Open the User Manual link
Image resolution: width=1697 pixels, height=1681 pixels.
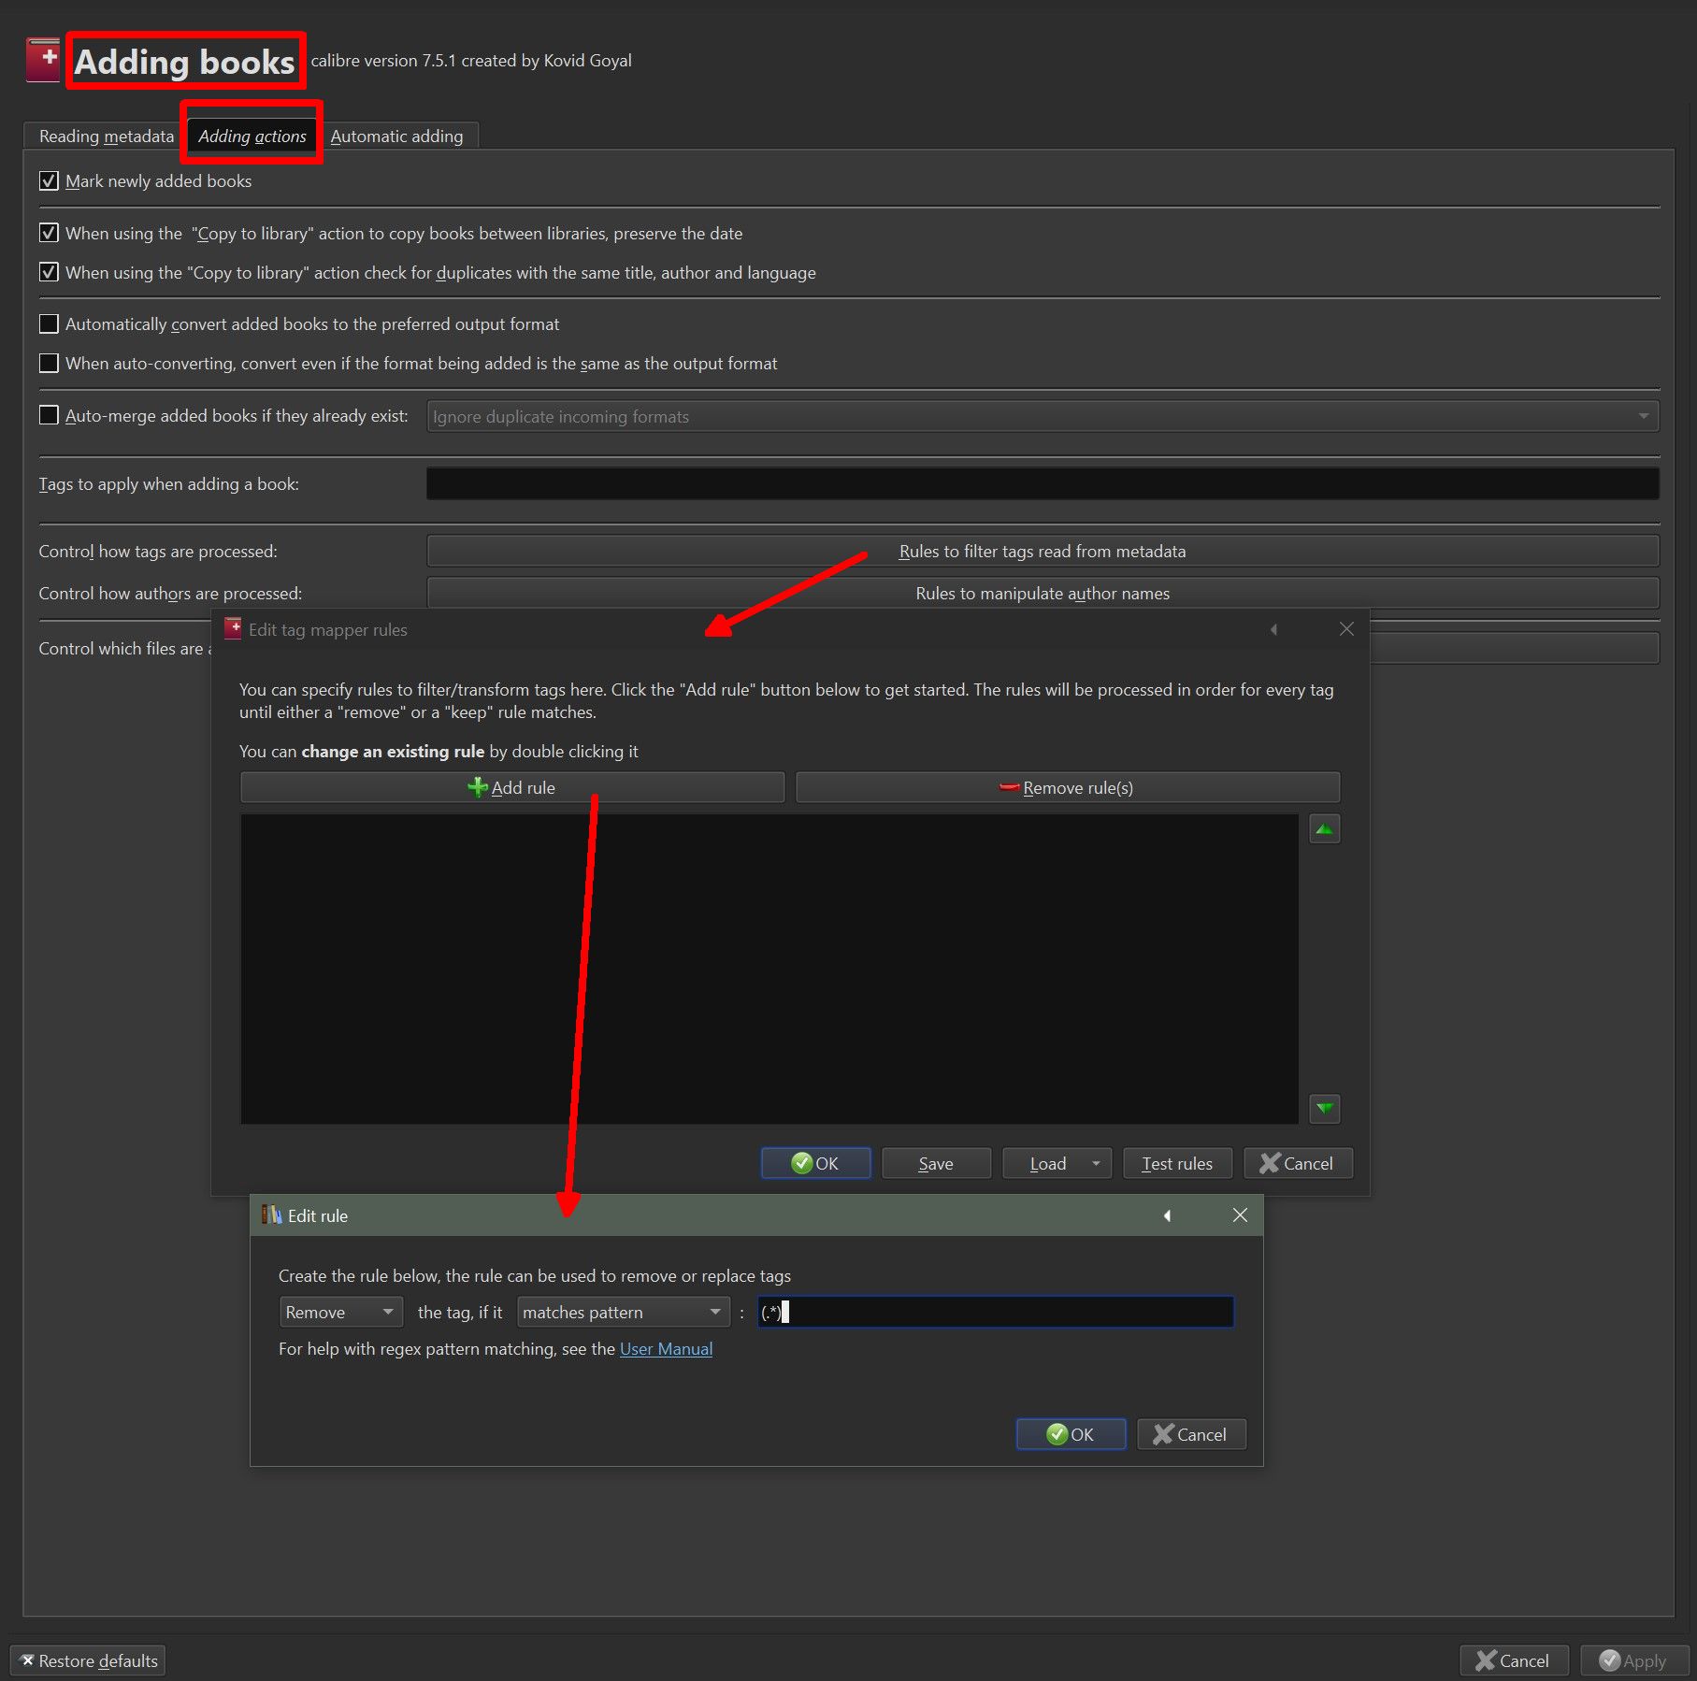coord(666,1348)
